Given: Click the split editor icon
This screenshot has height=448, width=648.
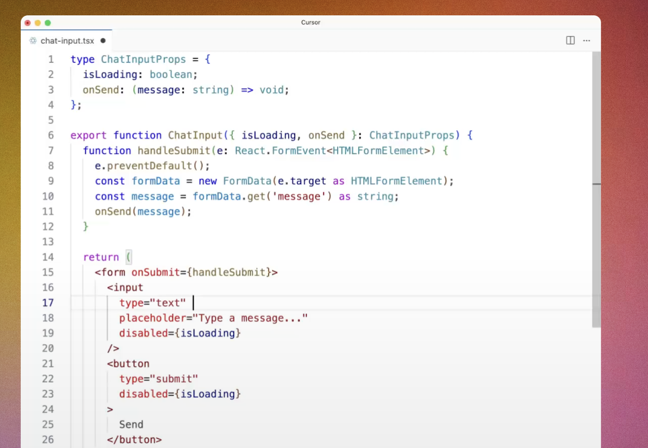Looking at the screenshot, I should [570, 40].
